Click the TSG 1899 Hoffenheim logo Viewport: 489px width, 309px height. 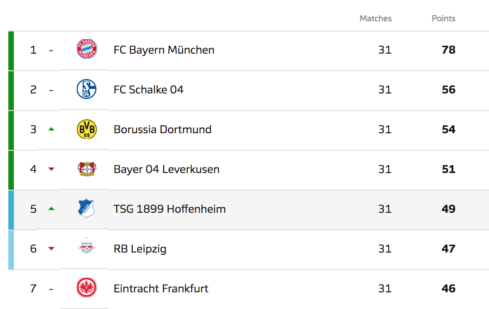(86, 209)
